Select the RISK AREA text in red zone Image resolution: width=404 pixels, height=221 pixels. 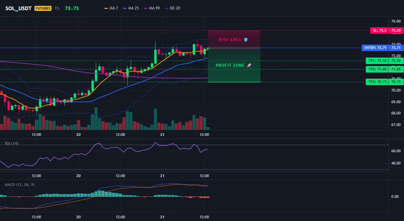(230, 40)
